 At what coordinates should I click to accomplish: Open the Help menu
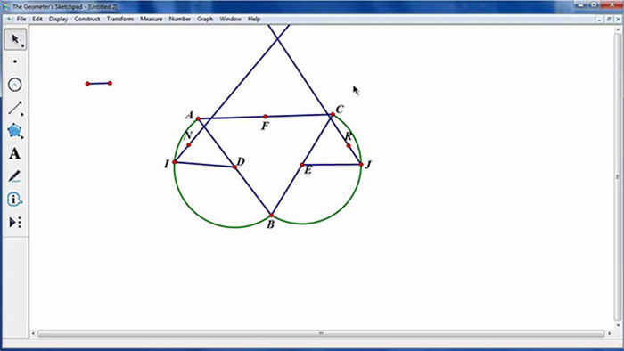254,19
